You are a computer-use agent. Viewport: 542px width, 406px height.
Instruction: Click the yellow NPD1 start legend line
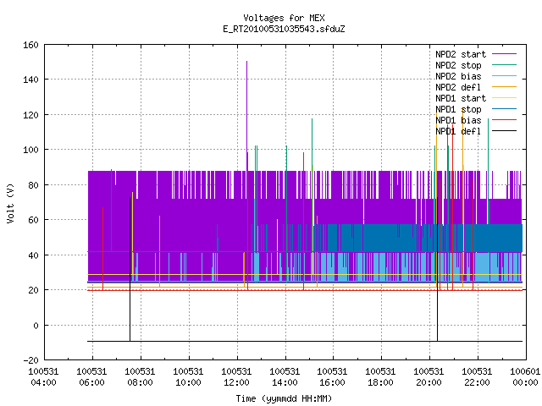505,98
